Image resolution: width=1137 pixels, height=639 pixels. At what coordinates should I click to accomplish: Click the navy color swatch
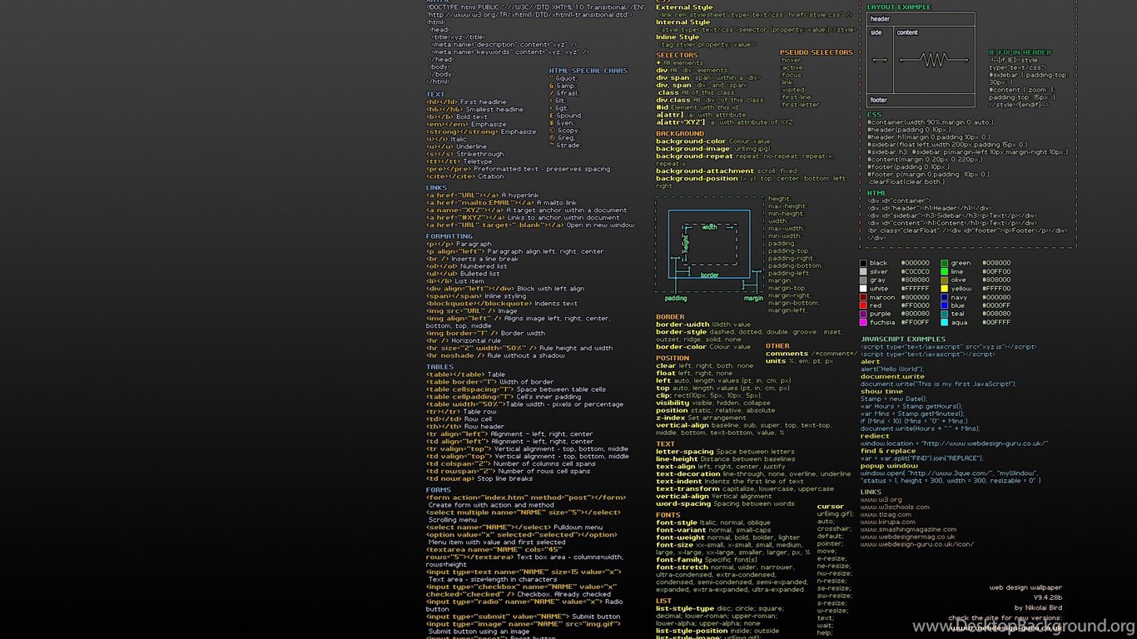tap(945, 297)
